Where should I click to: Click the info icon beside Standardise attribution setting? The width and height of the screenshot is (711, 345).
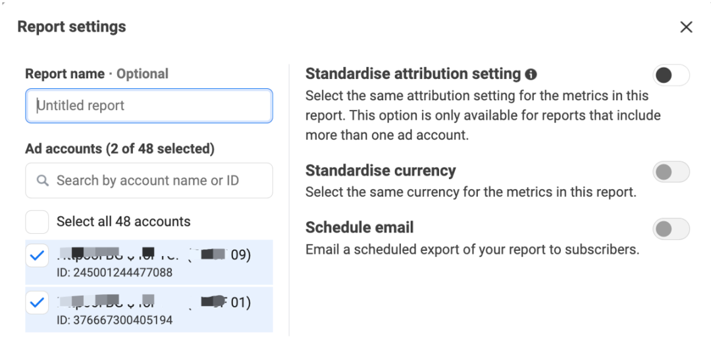tap(531, 74)
